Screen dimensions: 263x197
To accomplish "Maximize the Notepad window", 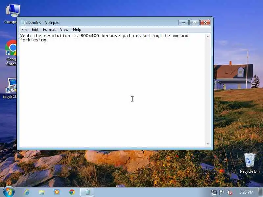I will click(x=194, y=22).
